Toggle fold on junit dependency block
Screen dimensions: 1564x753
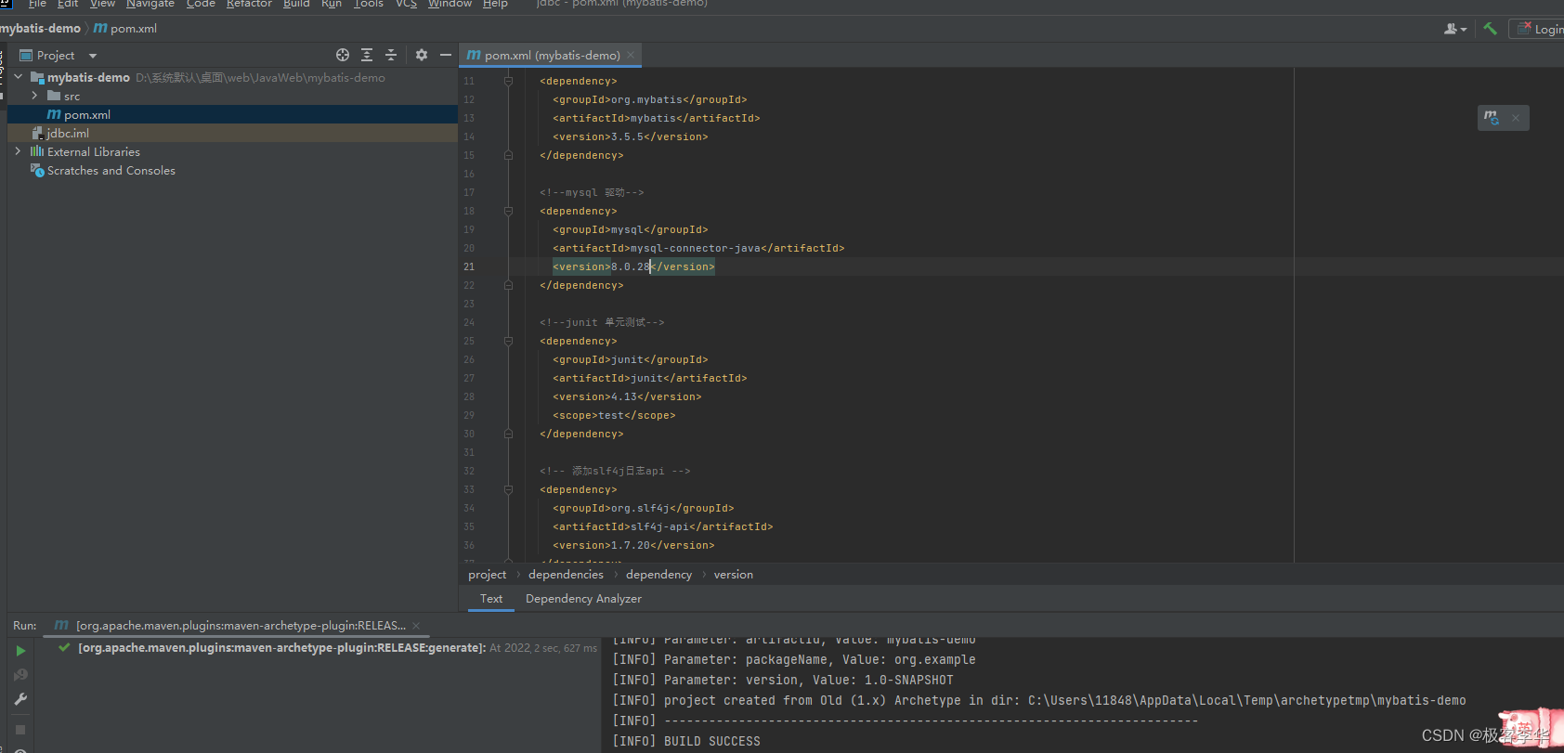[x=508, y=342]
